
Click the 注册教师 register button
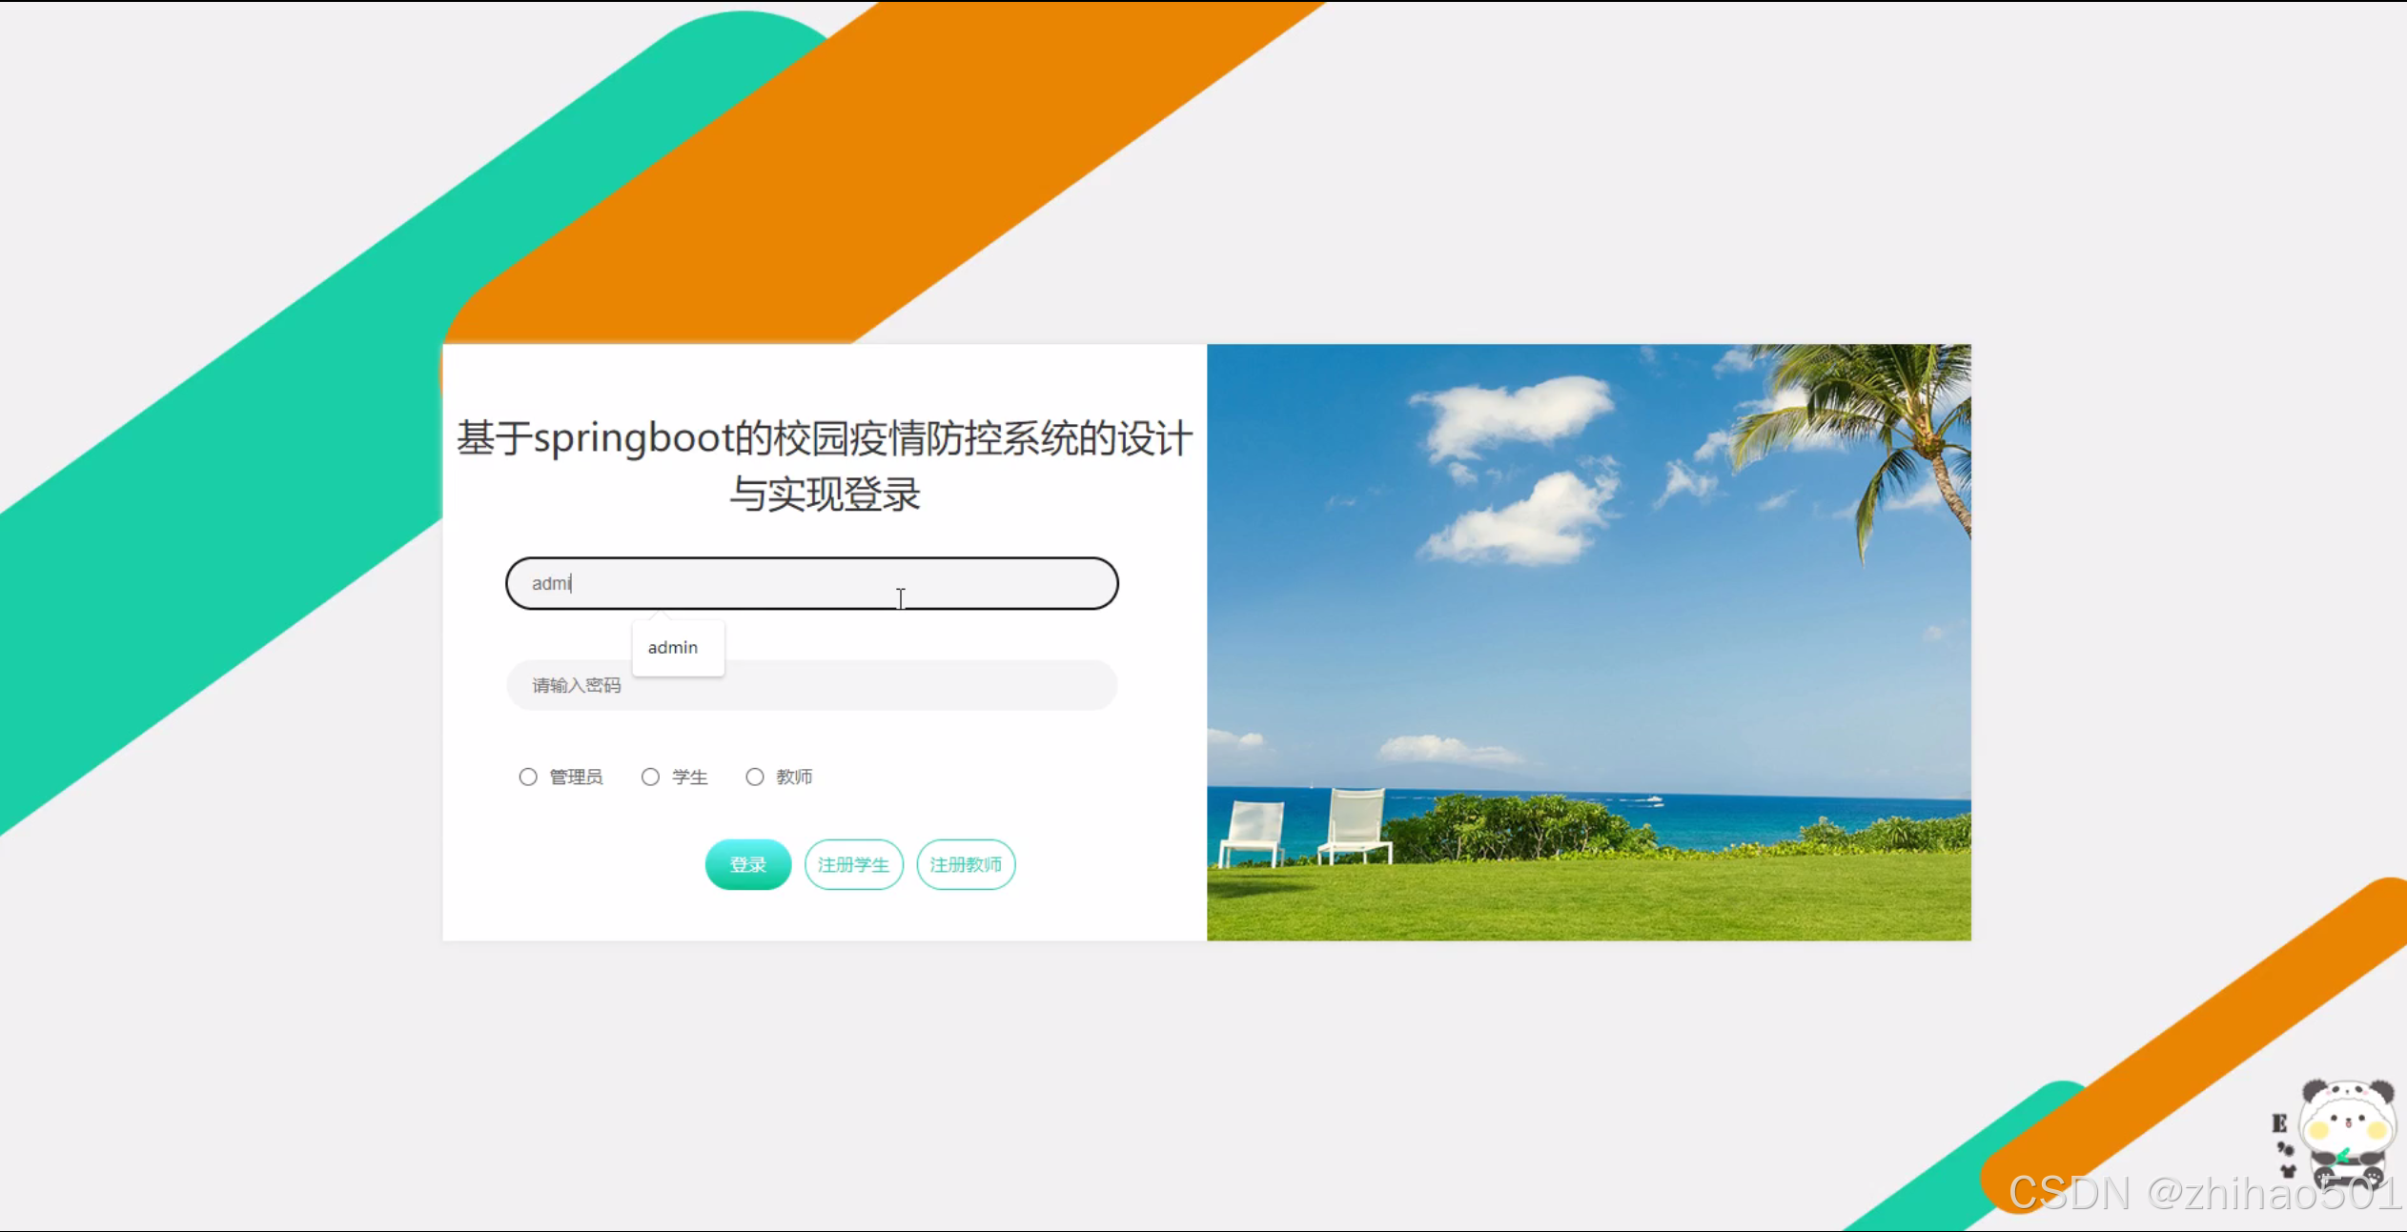click(966, 864)
